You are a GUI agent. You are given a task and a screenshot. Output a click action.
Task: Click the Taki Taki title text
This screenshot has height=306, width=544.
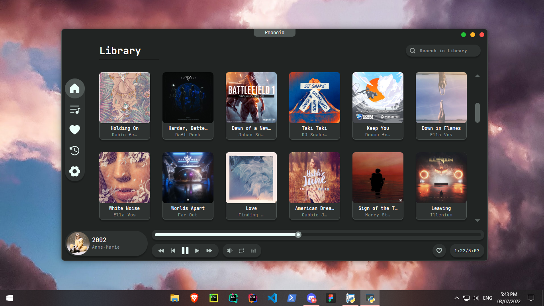[x=315, y=128]
